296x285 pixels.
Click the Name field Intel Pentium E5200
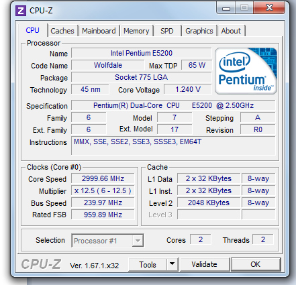click(x=142, y=53)
